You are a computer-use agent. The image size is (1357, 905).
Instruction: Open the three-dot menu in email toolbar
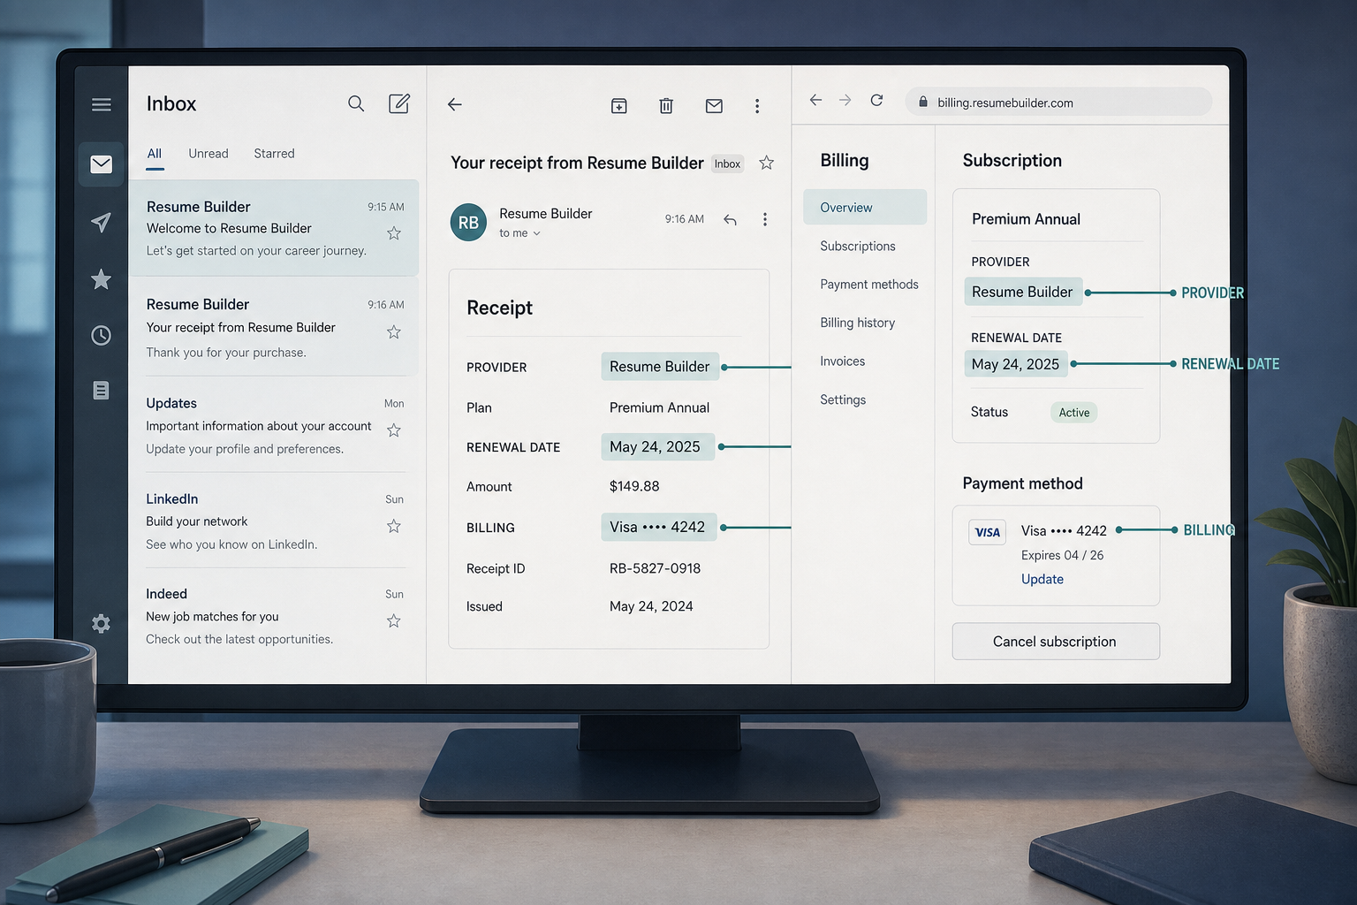[757, 106]
